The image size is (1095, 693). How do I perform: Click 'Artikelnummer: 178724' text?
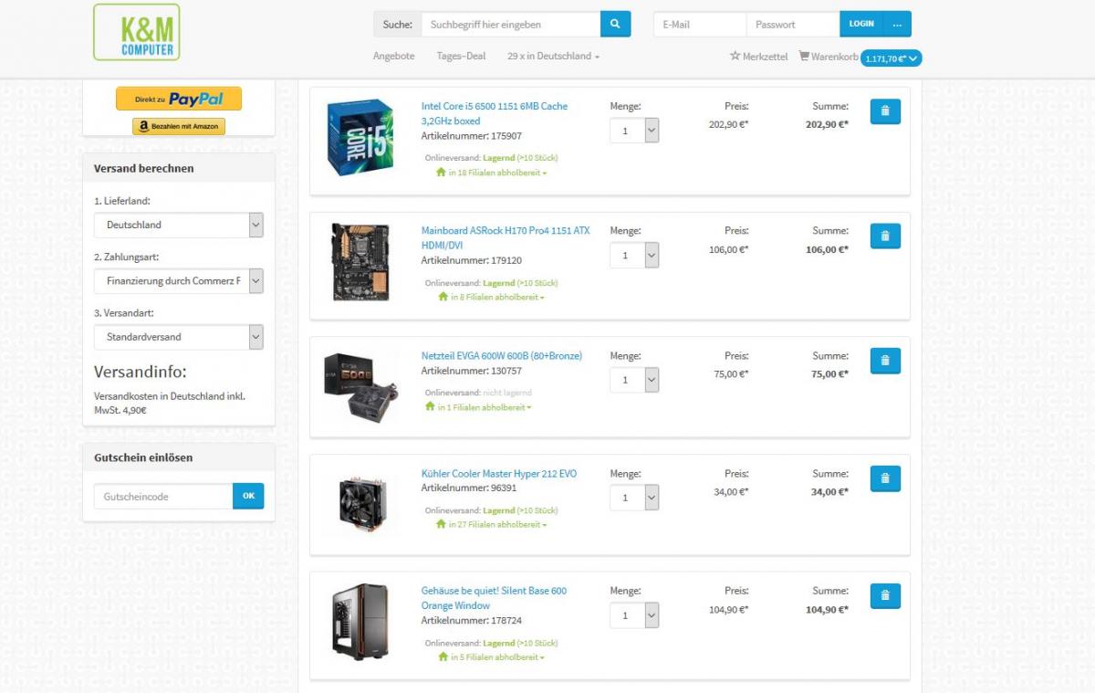pos(472,621)
